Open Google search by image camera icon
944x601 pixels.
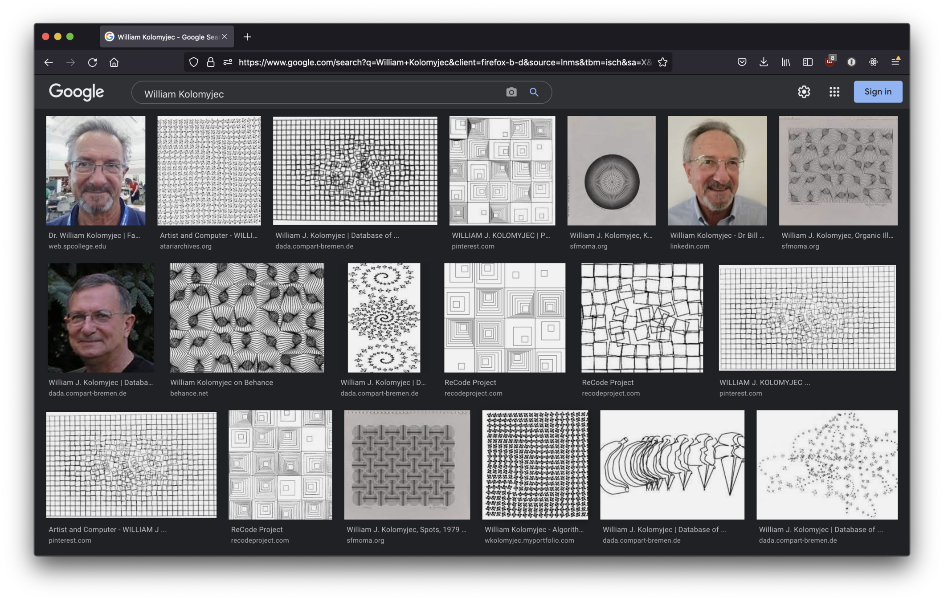coord(511,92)
